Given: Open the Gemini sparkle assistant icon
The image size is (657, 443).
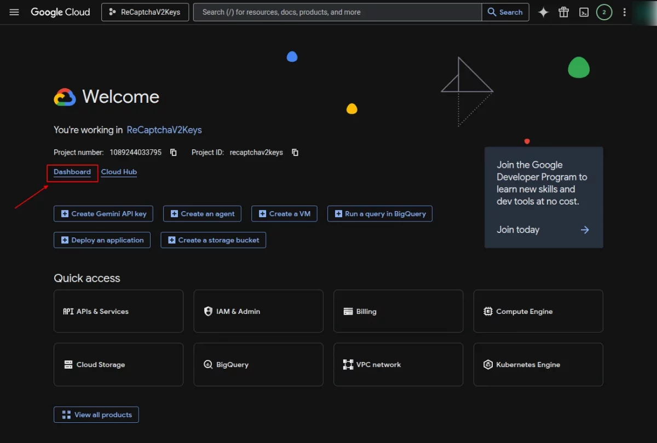Looking at the screenshot, I should coord(543,12).
